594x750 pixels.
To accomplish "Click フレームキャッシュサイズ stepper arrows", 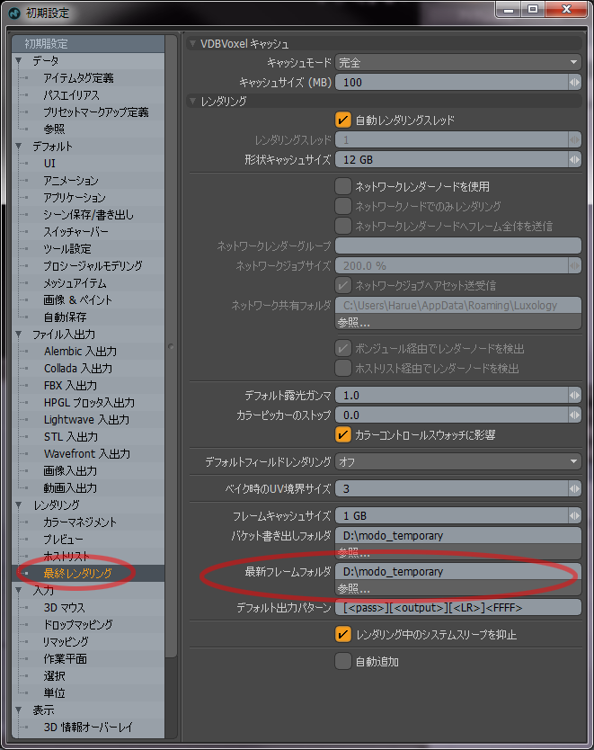I will (x=574, y=515).
